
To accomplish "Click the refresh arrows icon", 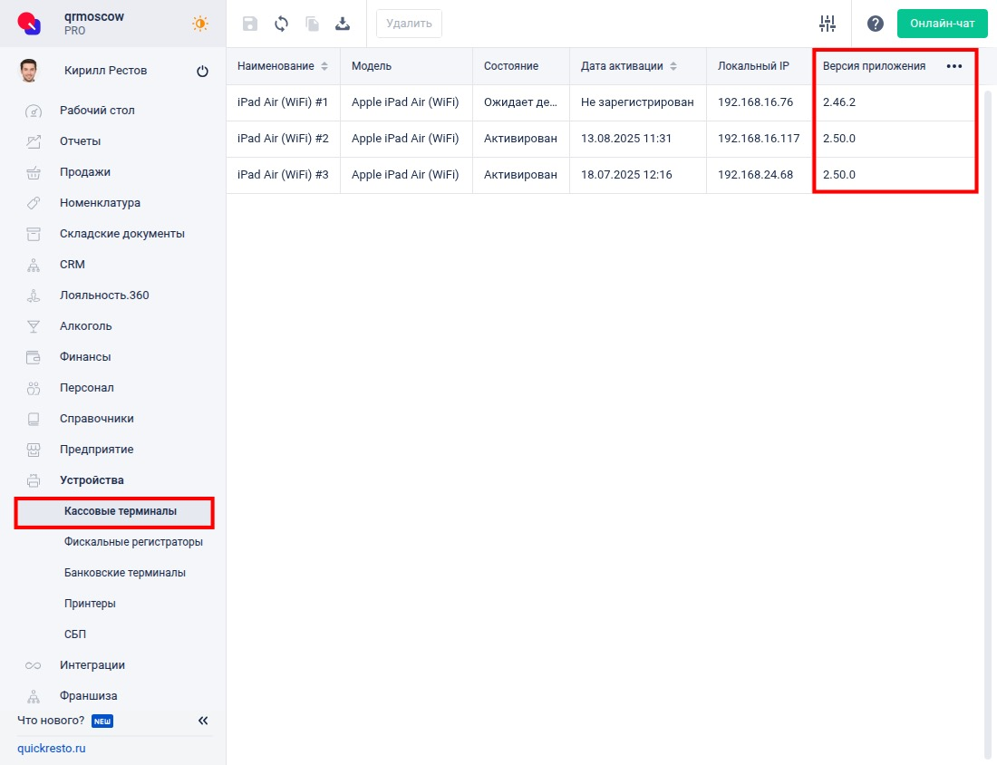I will coord(281,24).
